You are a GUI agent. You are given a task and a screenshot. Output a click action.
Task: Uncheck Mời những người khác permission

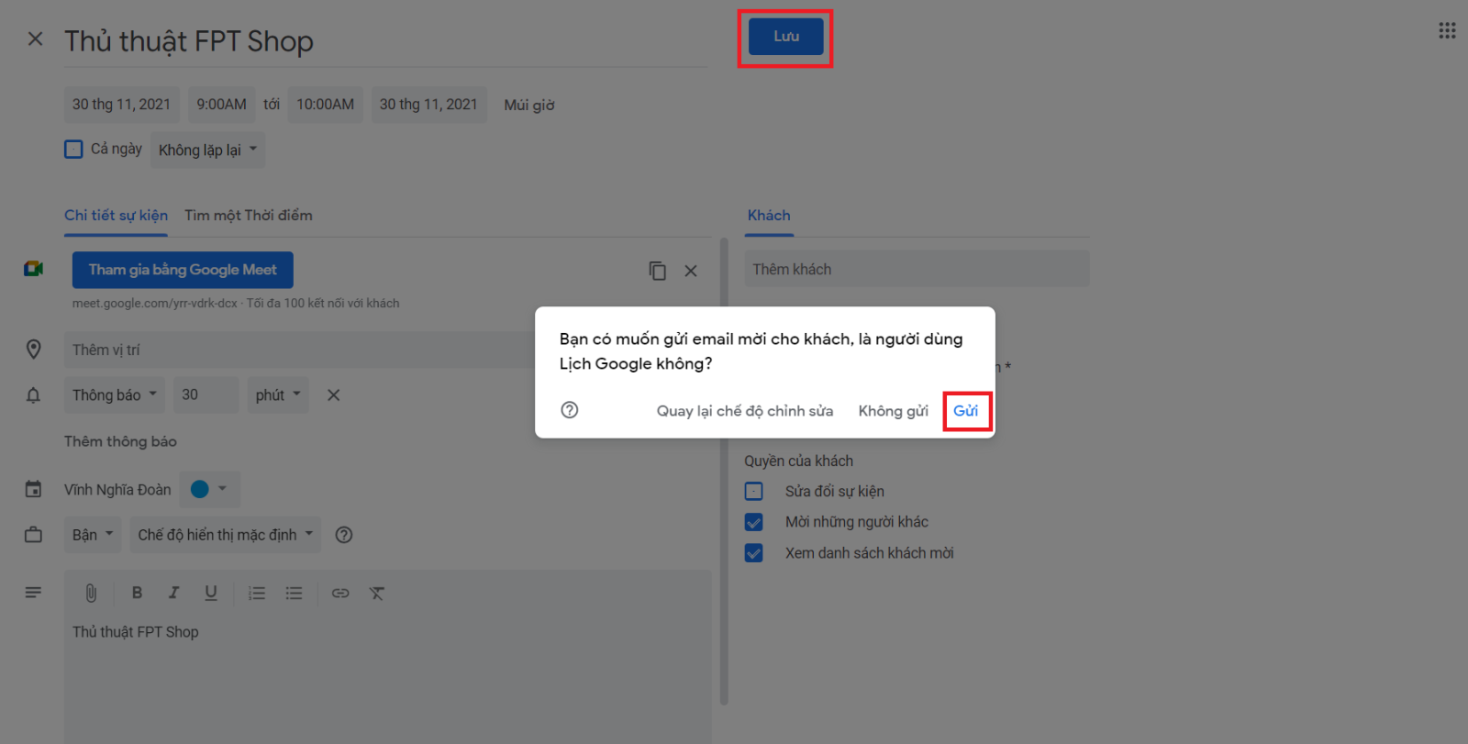pyautogui.click(x=753, y=522)
